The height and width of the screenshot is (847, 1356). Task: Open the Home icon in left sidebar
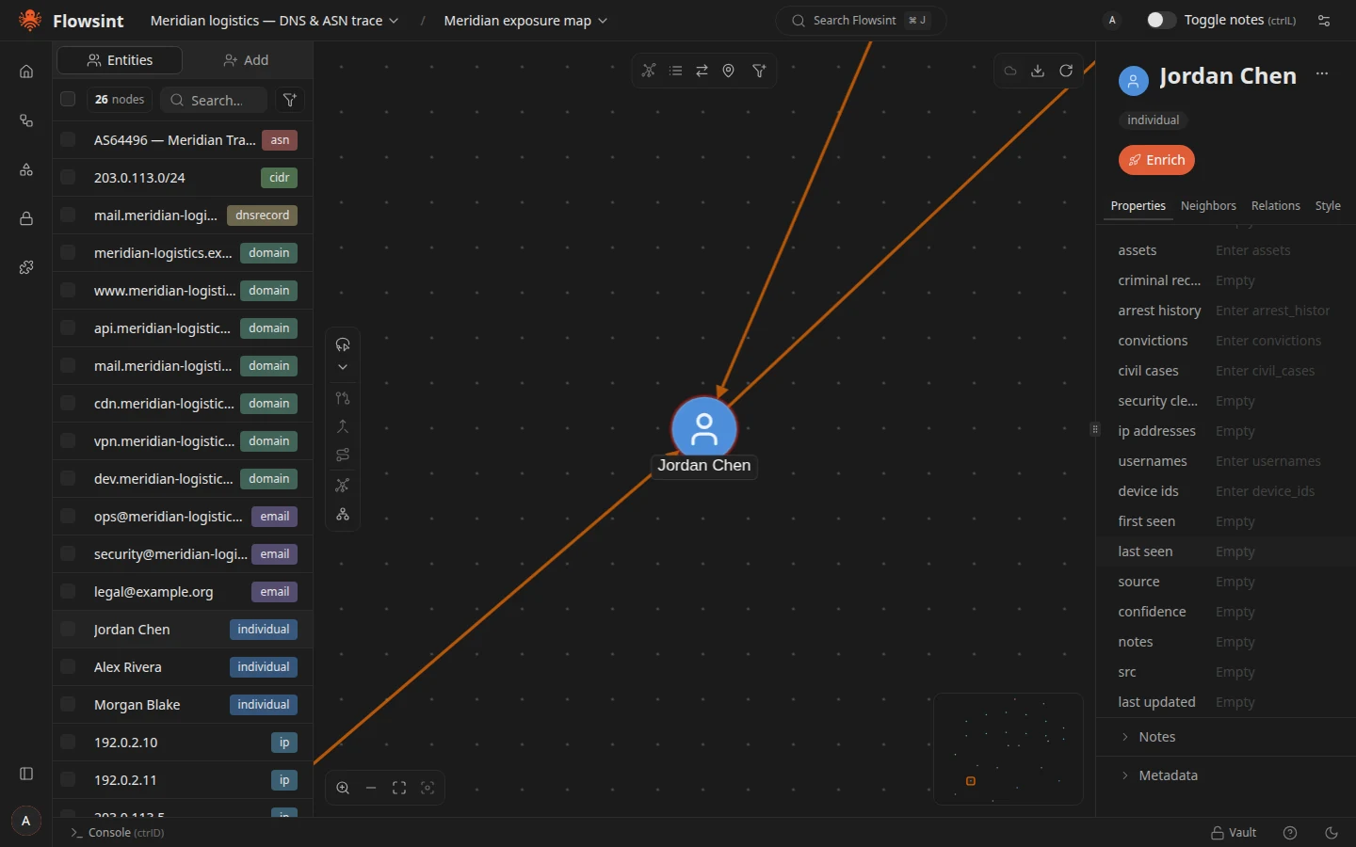pyautogui.click(x=26, y=72)
